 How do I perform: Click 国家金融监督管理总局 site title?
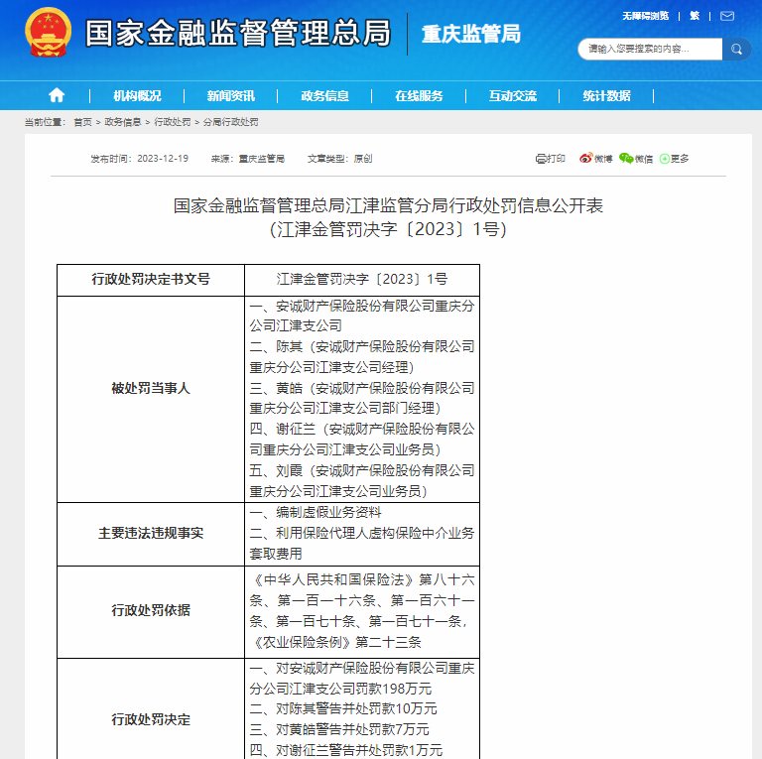(x=238, y=33)
